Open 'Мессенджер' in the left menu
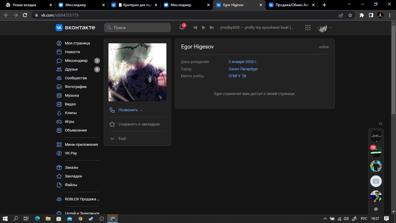Image resolution: width=396 pixels, height=223 pixels. 76,61
